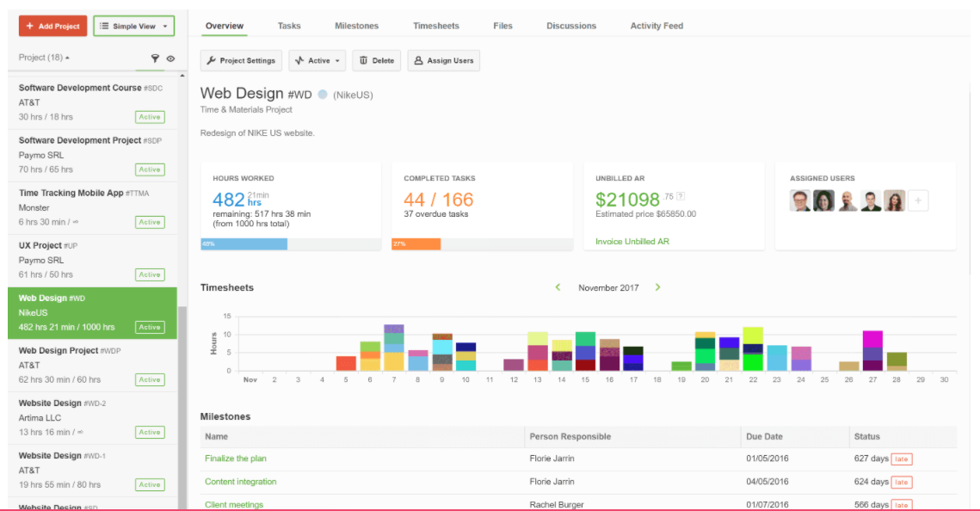Click the help question mark beside Unbilled AR
The height and width of the screenshot is (511, 980).
[x=681, y=196]
